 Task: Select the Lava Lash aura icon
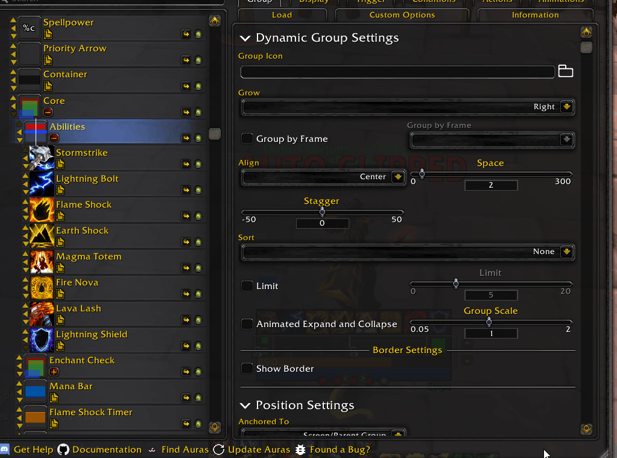click(42, 313)
